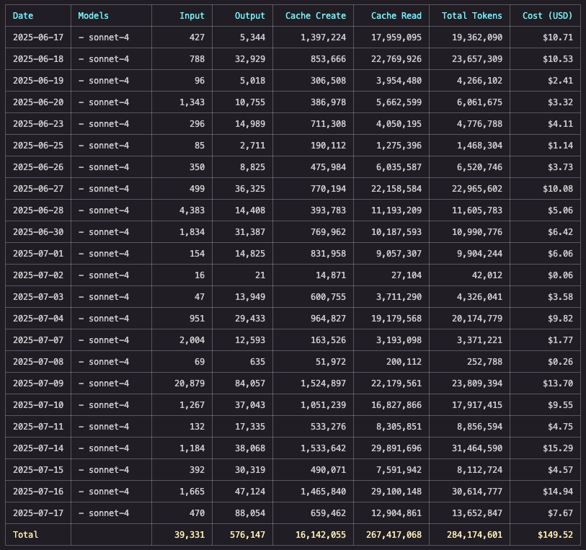
Task: Click the date 2025-06-23
Action: pos(38,124)
